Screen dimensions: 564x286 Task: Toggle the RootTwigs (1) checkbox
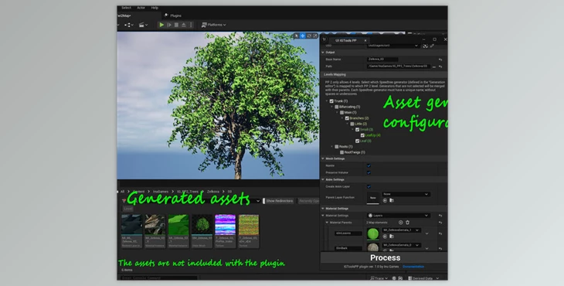341,152
